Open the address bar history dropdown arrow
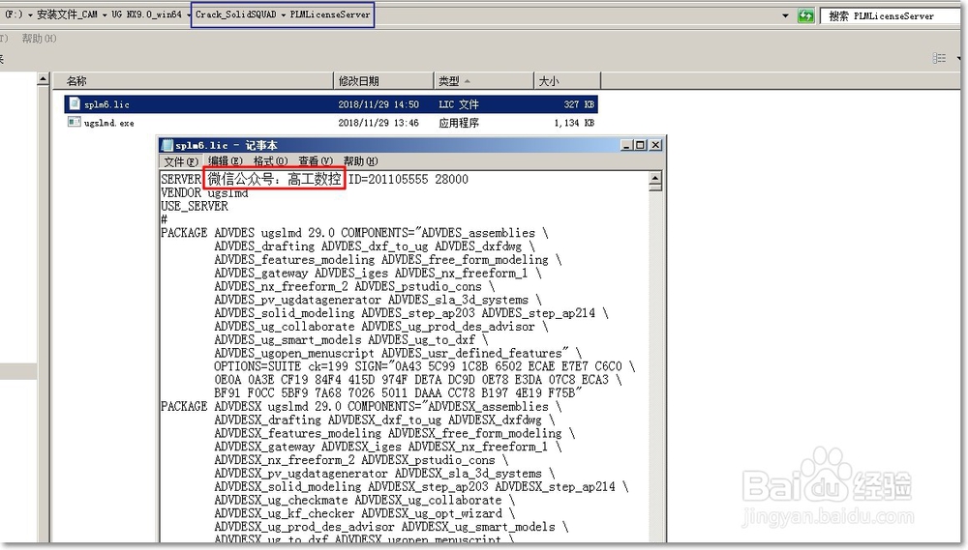 tap(785, 15)
